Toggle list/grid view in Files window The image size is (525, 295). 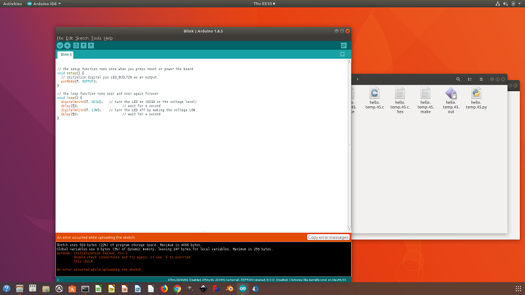(469, 79)
